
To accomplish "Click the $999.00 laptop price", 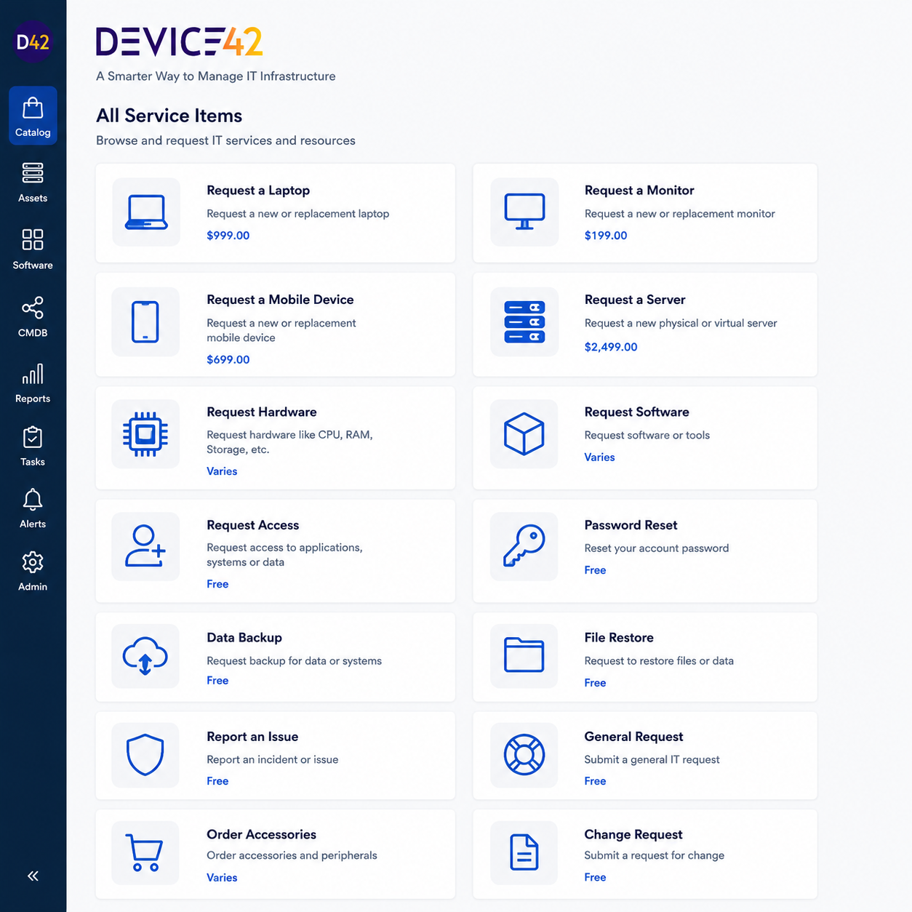I will pyautogui.click(x=228, y=236).
